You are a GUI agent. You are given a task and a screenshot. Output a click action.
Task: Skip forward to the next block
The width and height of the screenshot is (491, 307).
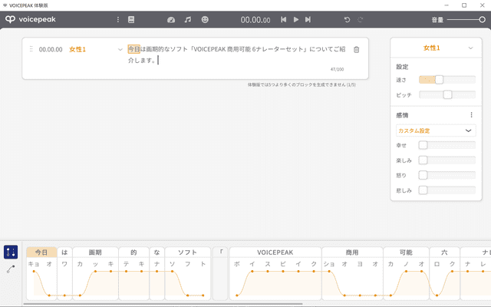click(308, 20)
